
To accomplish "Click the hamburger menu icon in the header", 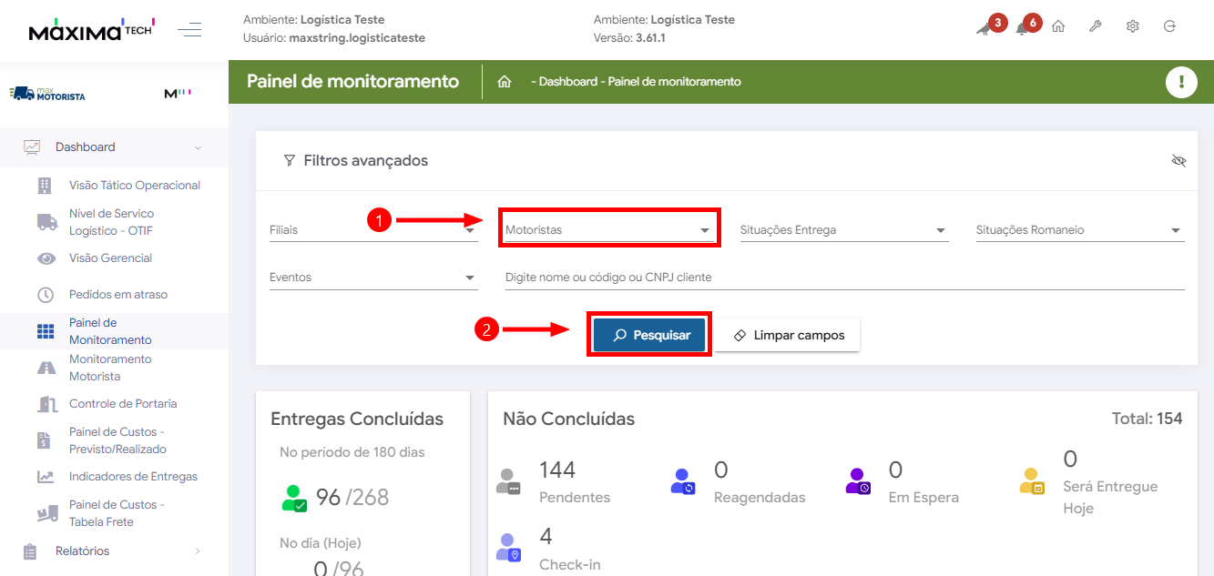I will tap(189, 30).
